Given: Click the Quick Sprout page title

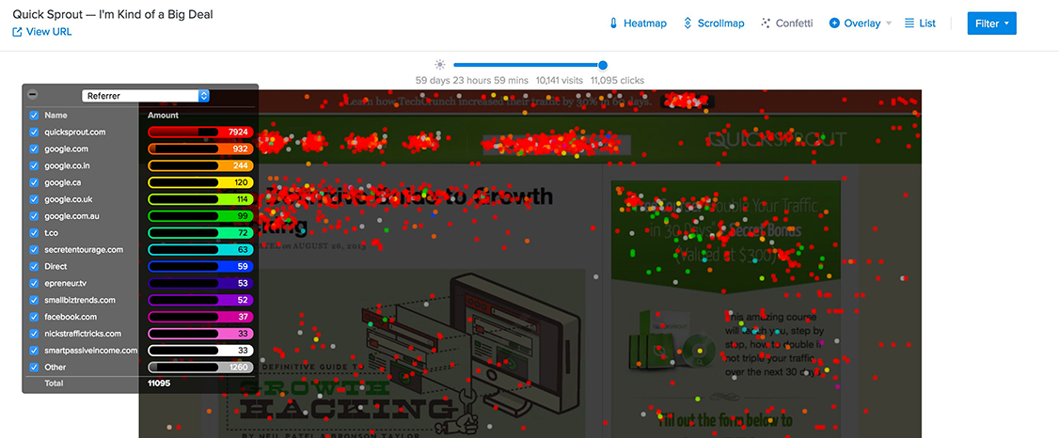Looking at the screenshot, I should tap(113, 14).
